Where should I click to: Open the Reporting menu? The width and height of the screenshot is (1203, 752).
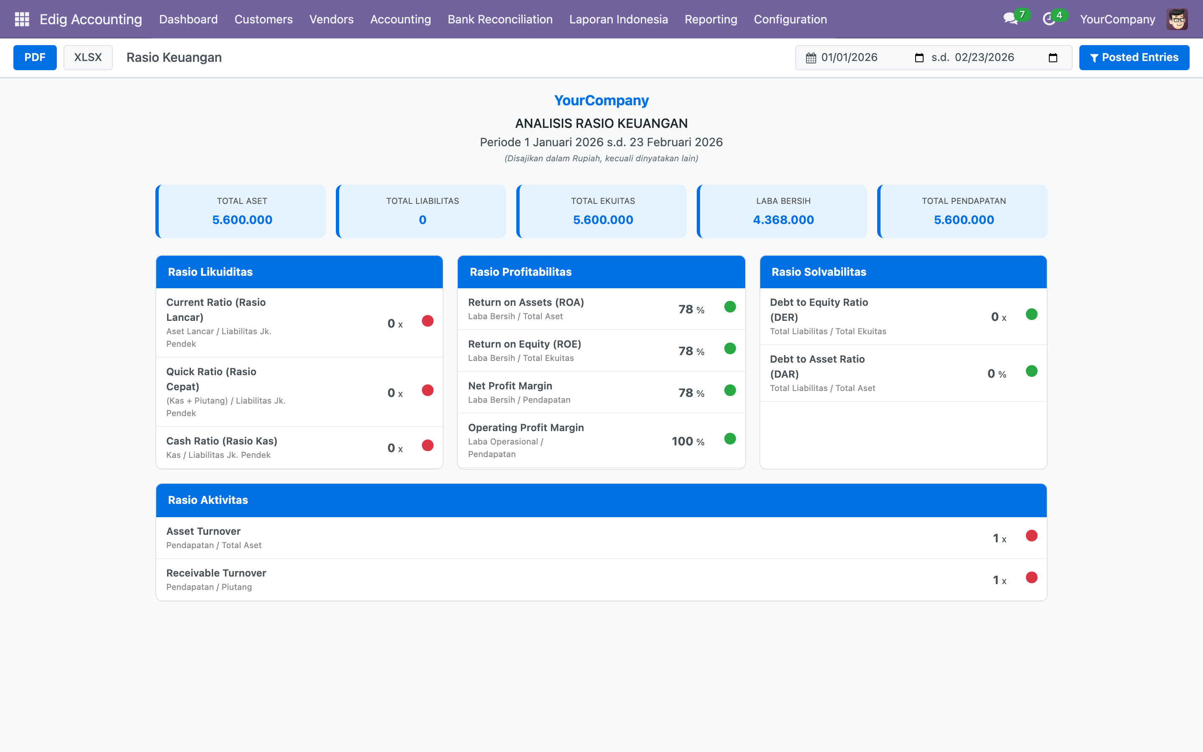point(711,19)
